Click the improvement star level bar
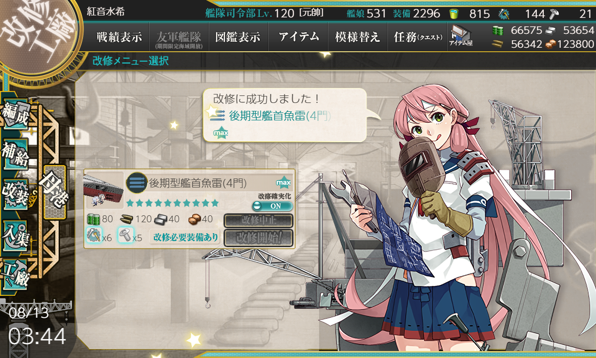This screenshot has width=596, height=358. 172,203
